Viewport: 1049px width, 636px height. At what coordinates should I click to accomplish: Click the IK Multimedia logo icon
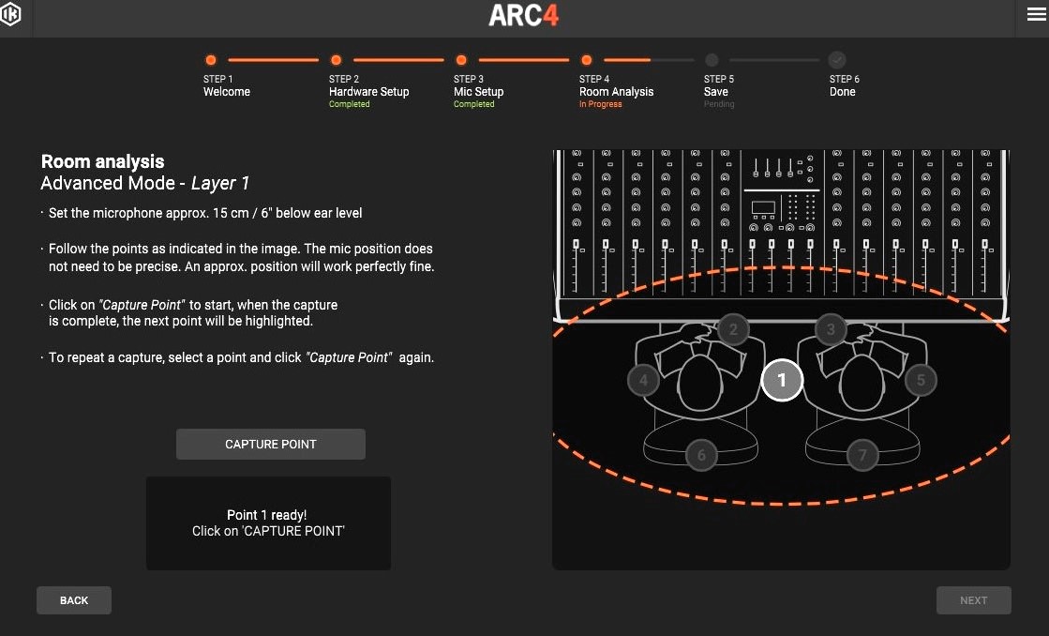pyautogui.click(x=10, y=14)
